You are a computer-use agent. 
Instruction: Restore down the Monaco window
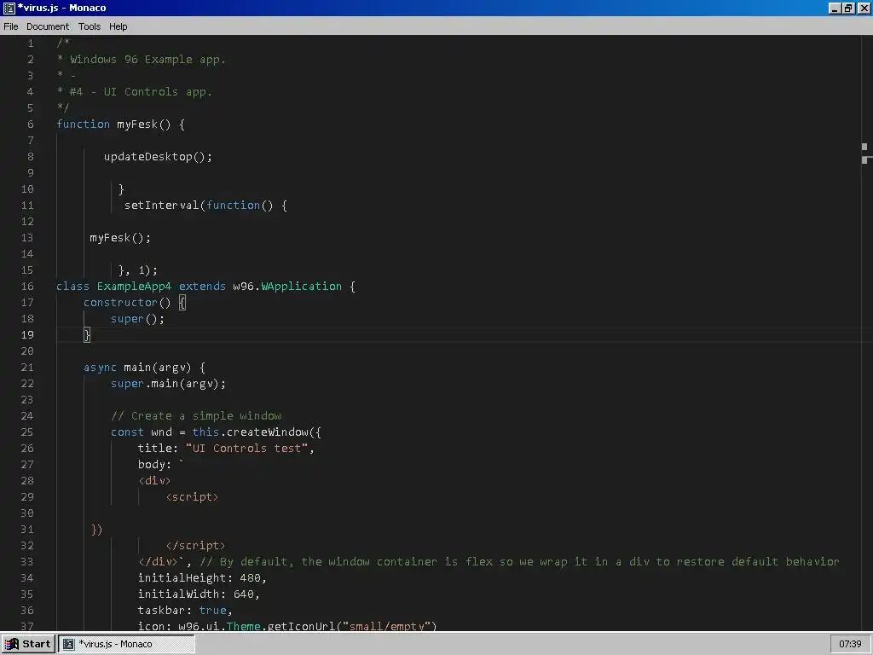[848, 8]
